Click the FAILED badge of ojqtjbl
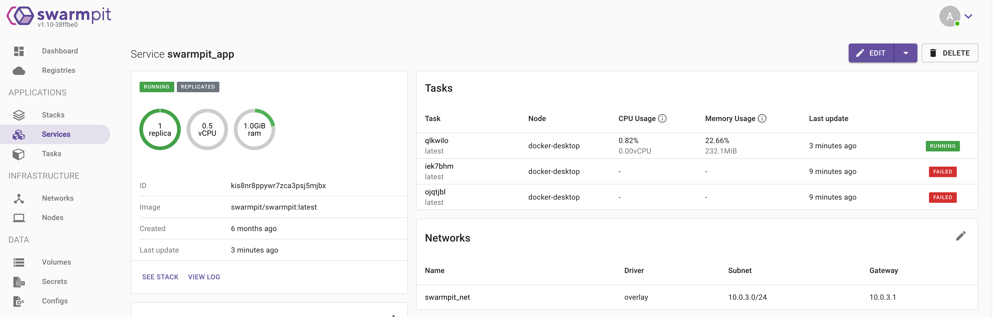Image resolution: width=993 pixels, height=317 pixels. click(943, 197)
